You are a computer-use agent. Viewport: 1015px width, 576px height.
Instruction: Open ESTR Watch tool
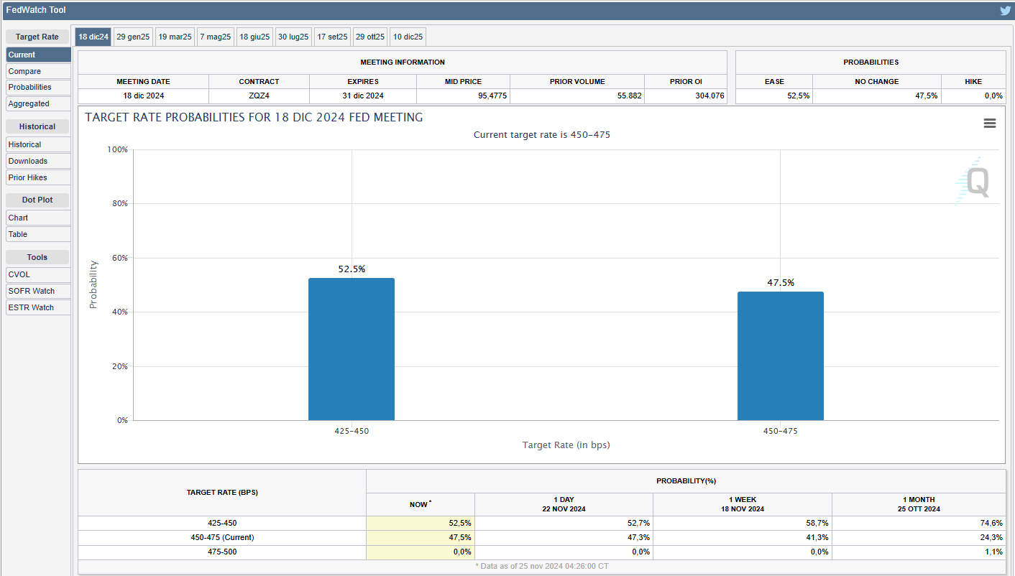point(38,307)
